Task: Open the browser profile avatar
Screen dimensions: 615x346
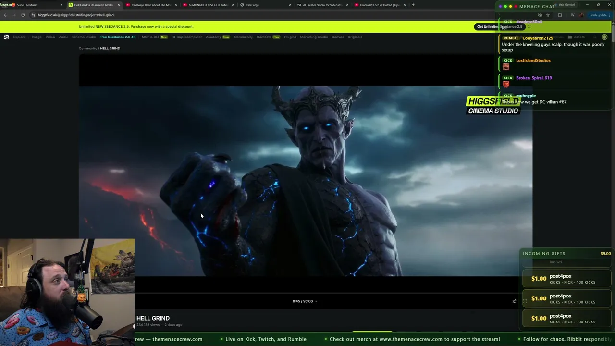Action: point(581,15)
